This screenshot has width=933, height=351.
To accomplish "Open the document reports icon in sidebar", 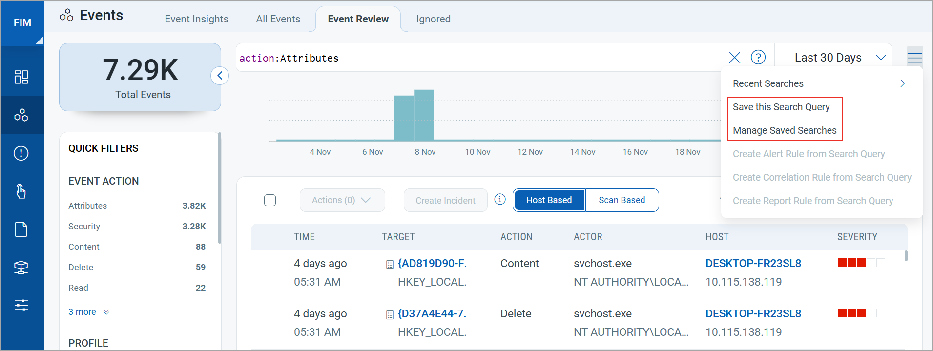I will [21, 229].
